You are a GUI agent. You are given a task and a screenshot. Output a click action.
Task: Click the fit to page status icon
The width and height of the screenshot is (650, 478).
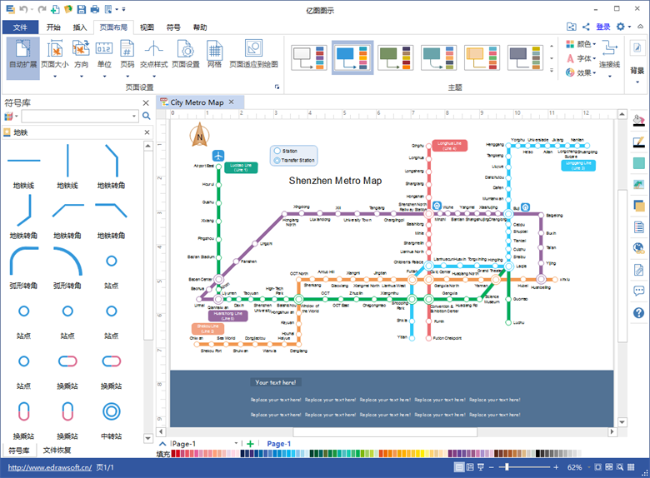[597, 467]
